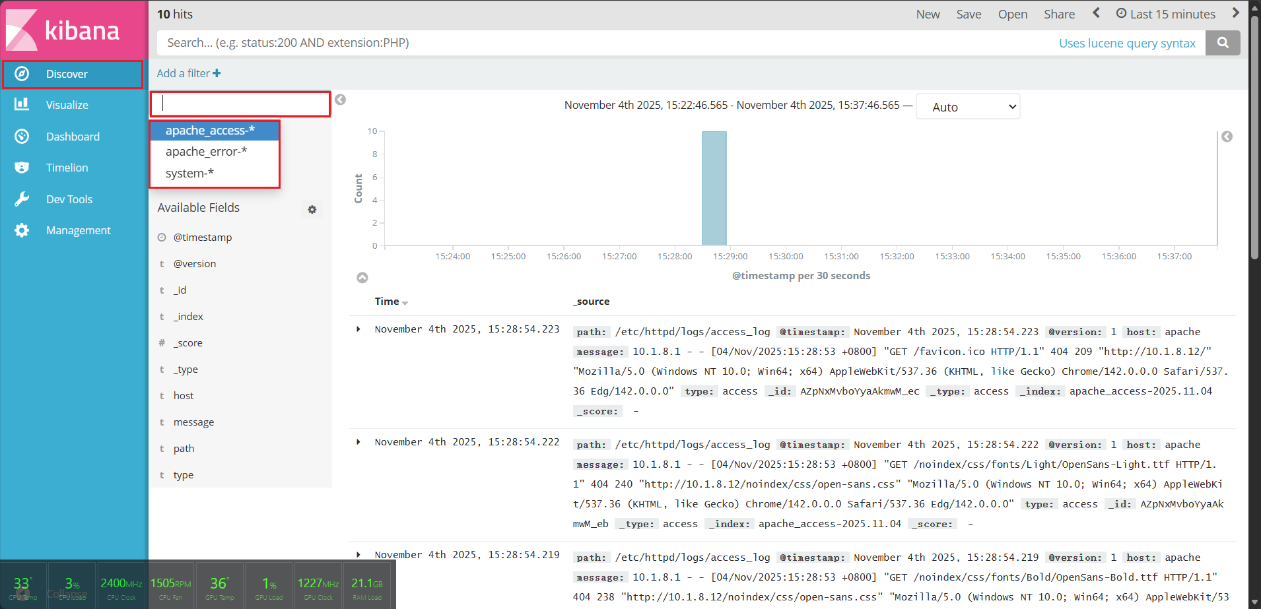Select the 'type' field at list bottom

(183, 475)
